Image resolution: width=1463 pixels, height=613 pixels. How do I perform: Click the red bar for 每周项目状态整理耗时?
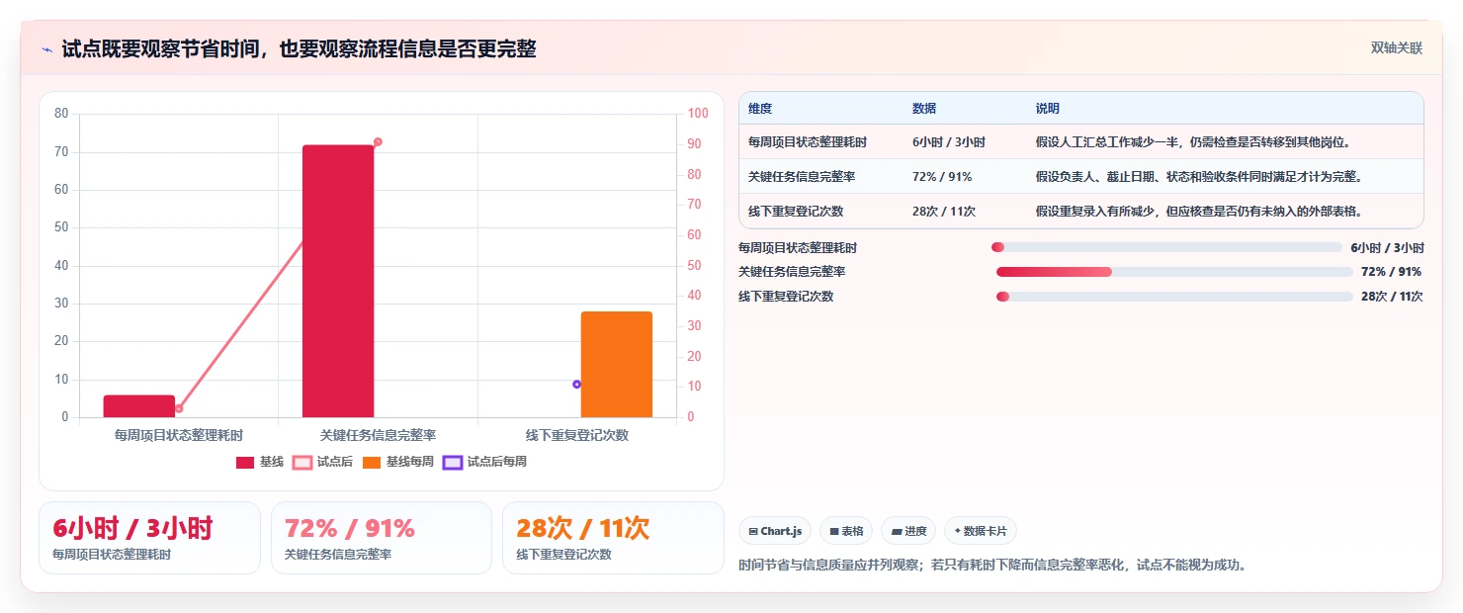pyautogui.click(x=139, y=406)
